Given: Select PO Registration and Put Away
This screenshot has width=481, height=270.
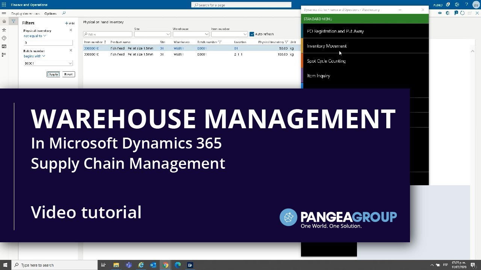Looking at the screenshot, I should click(x=365, y=31).
